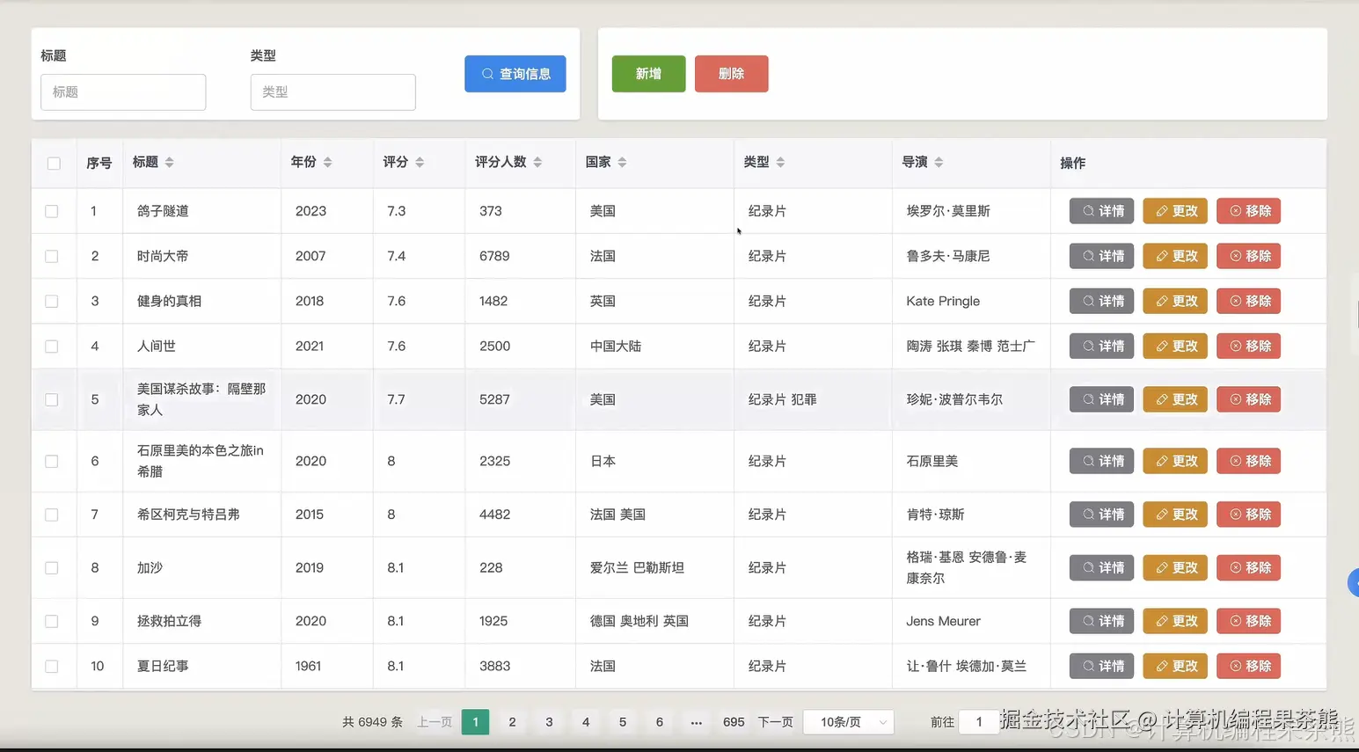This screenshot has width=1359, height=752.
Task: Go to pagination page 4
Action: [586, 722]
